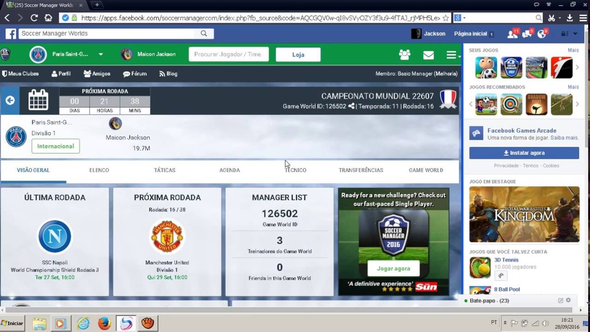590x332 pixels.
Task: Switch to the Elenco tab
Action: (99, 170)
